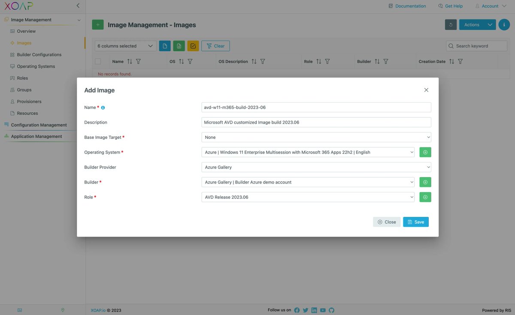
Task: Export to CSV with the blue file icon
Action: (165, 46)
